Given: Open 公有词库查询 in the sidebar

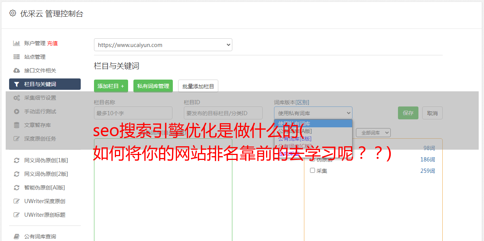Looking at the screenshot, I should click(x=40, y=236).
